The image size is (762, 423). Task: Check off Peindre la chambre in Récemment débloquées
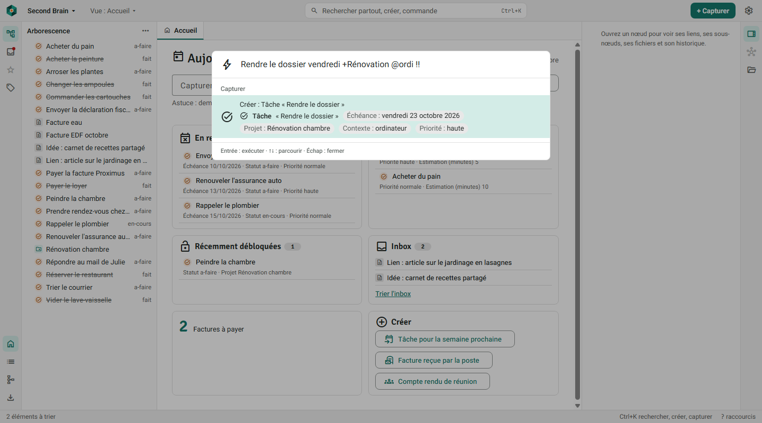point(187,262)
